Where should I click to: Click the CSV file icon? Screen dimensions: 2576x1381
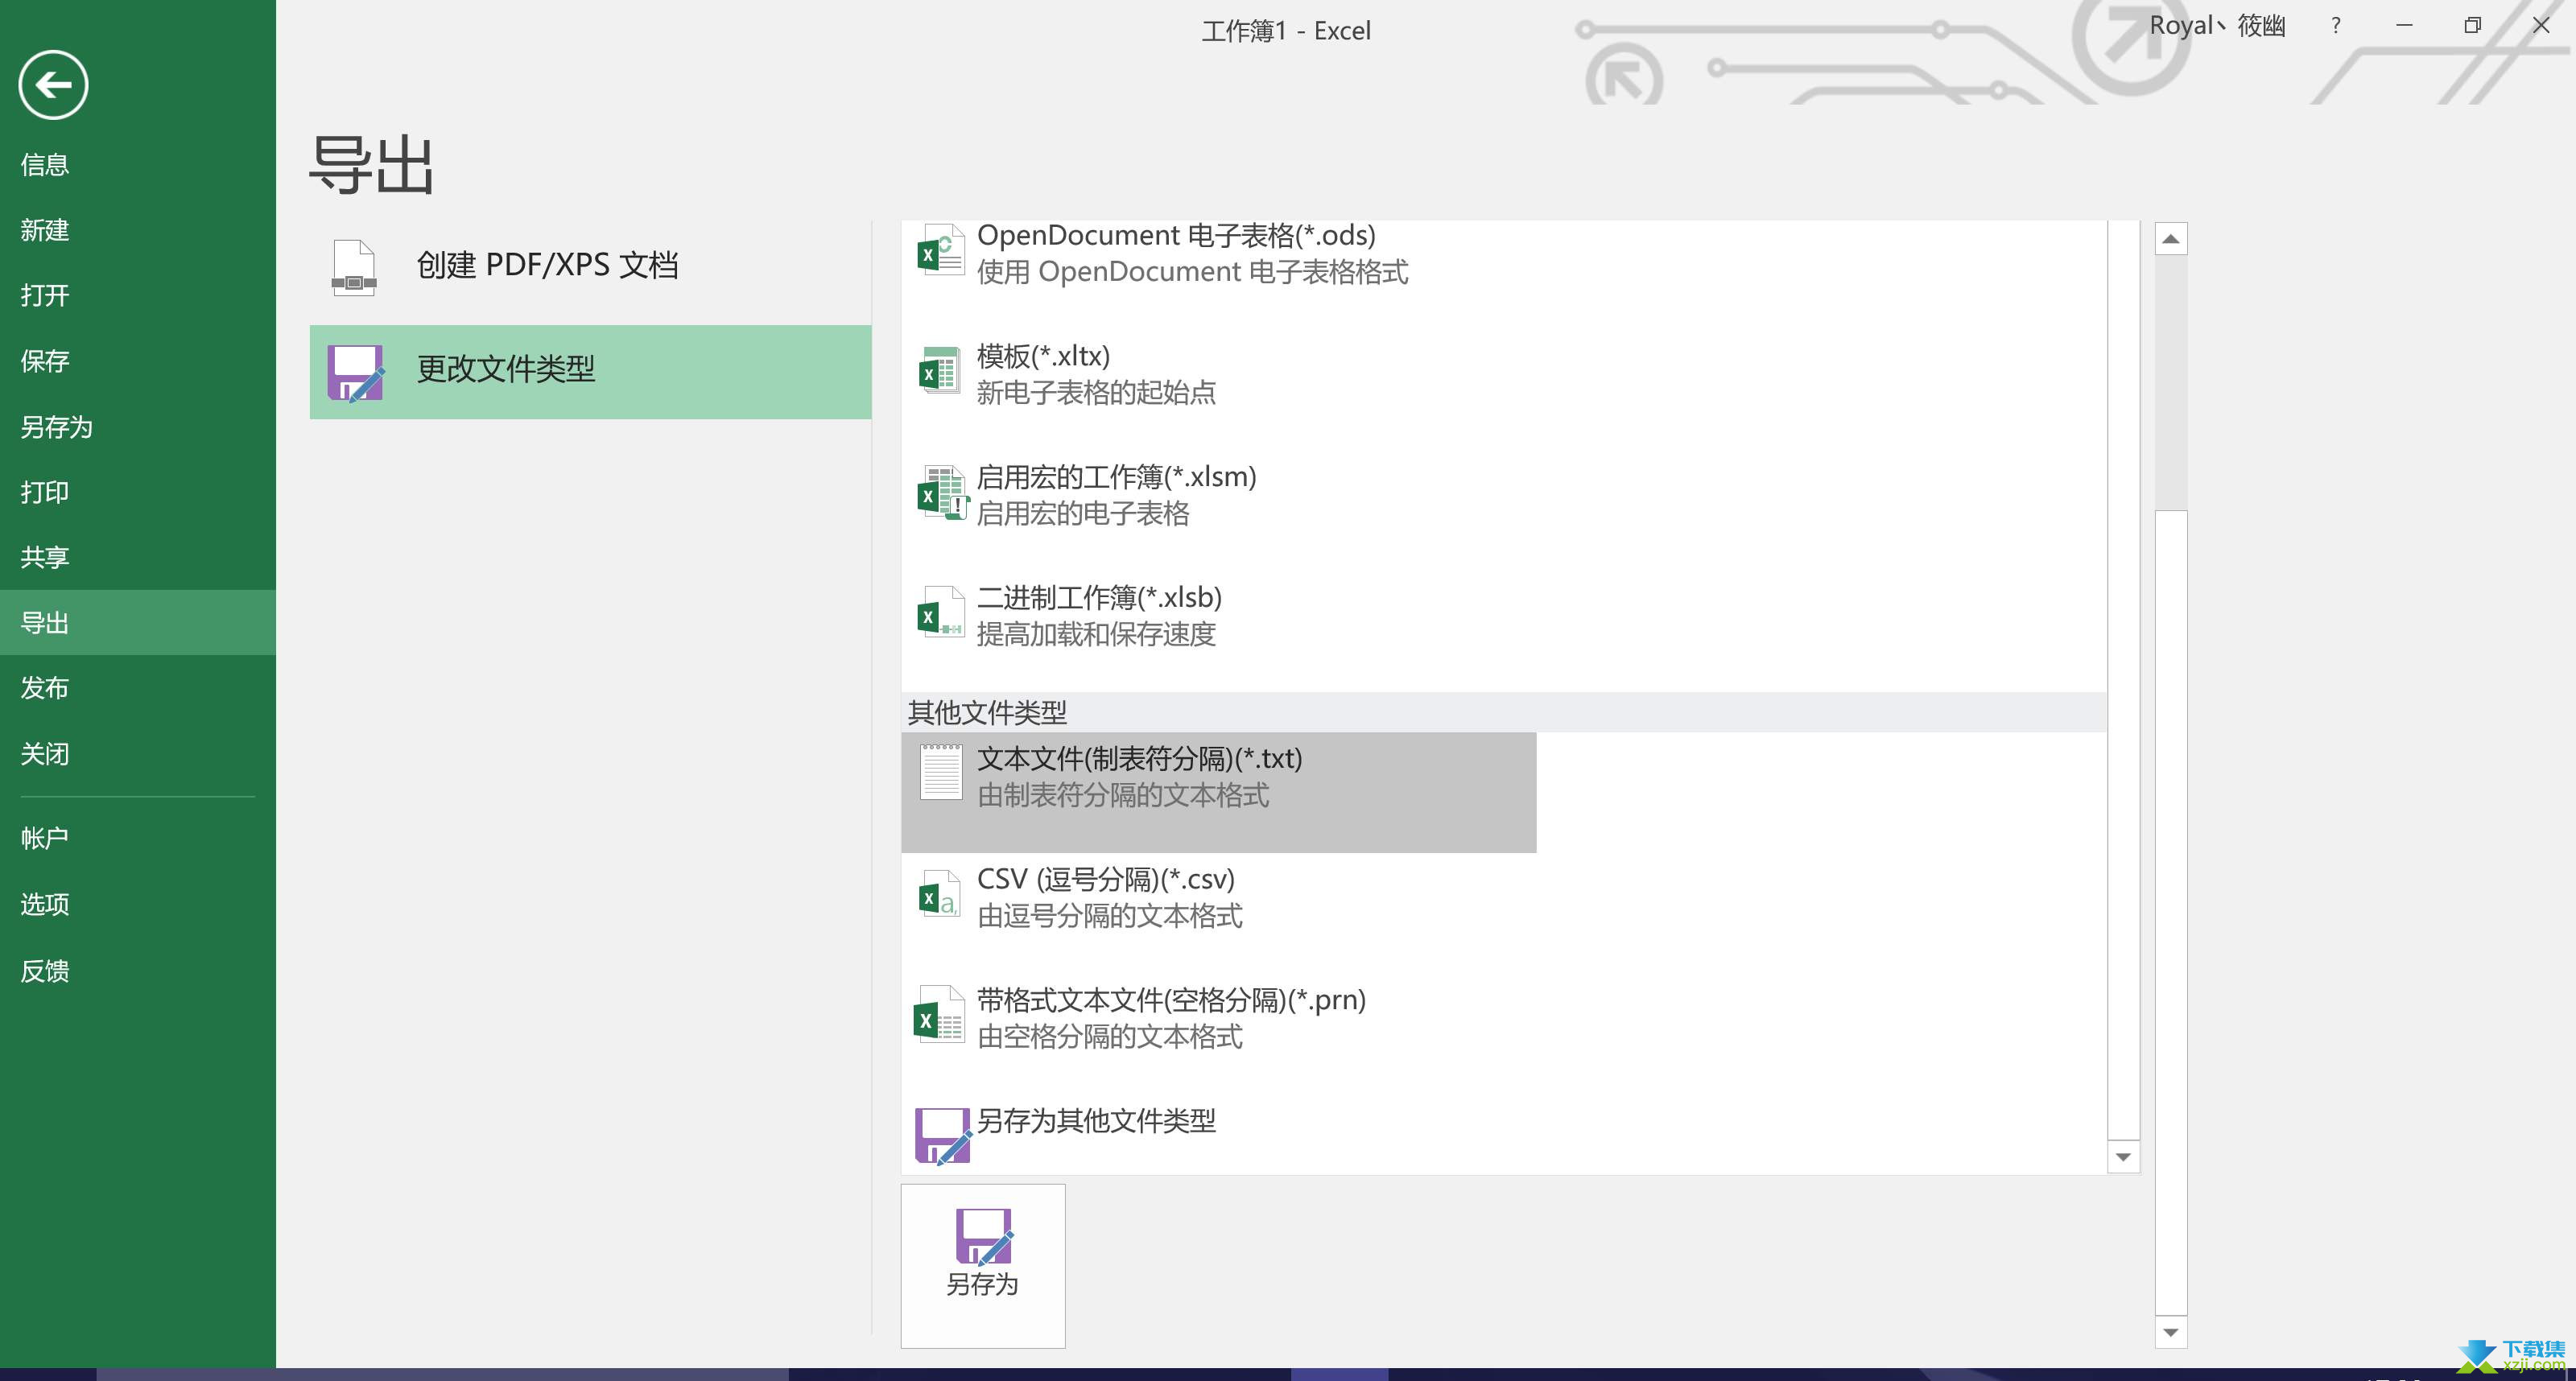(x=941, y=895)
